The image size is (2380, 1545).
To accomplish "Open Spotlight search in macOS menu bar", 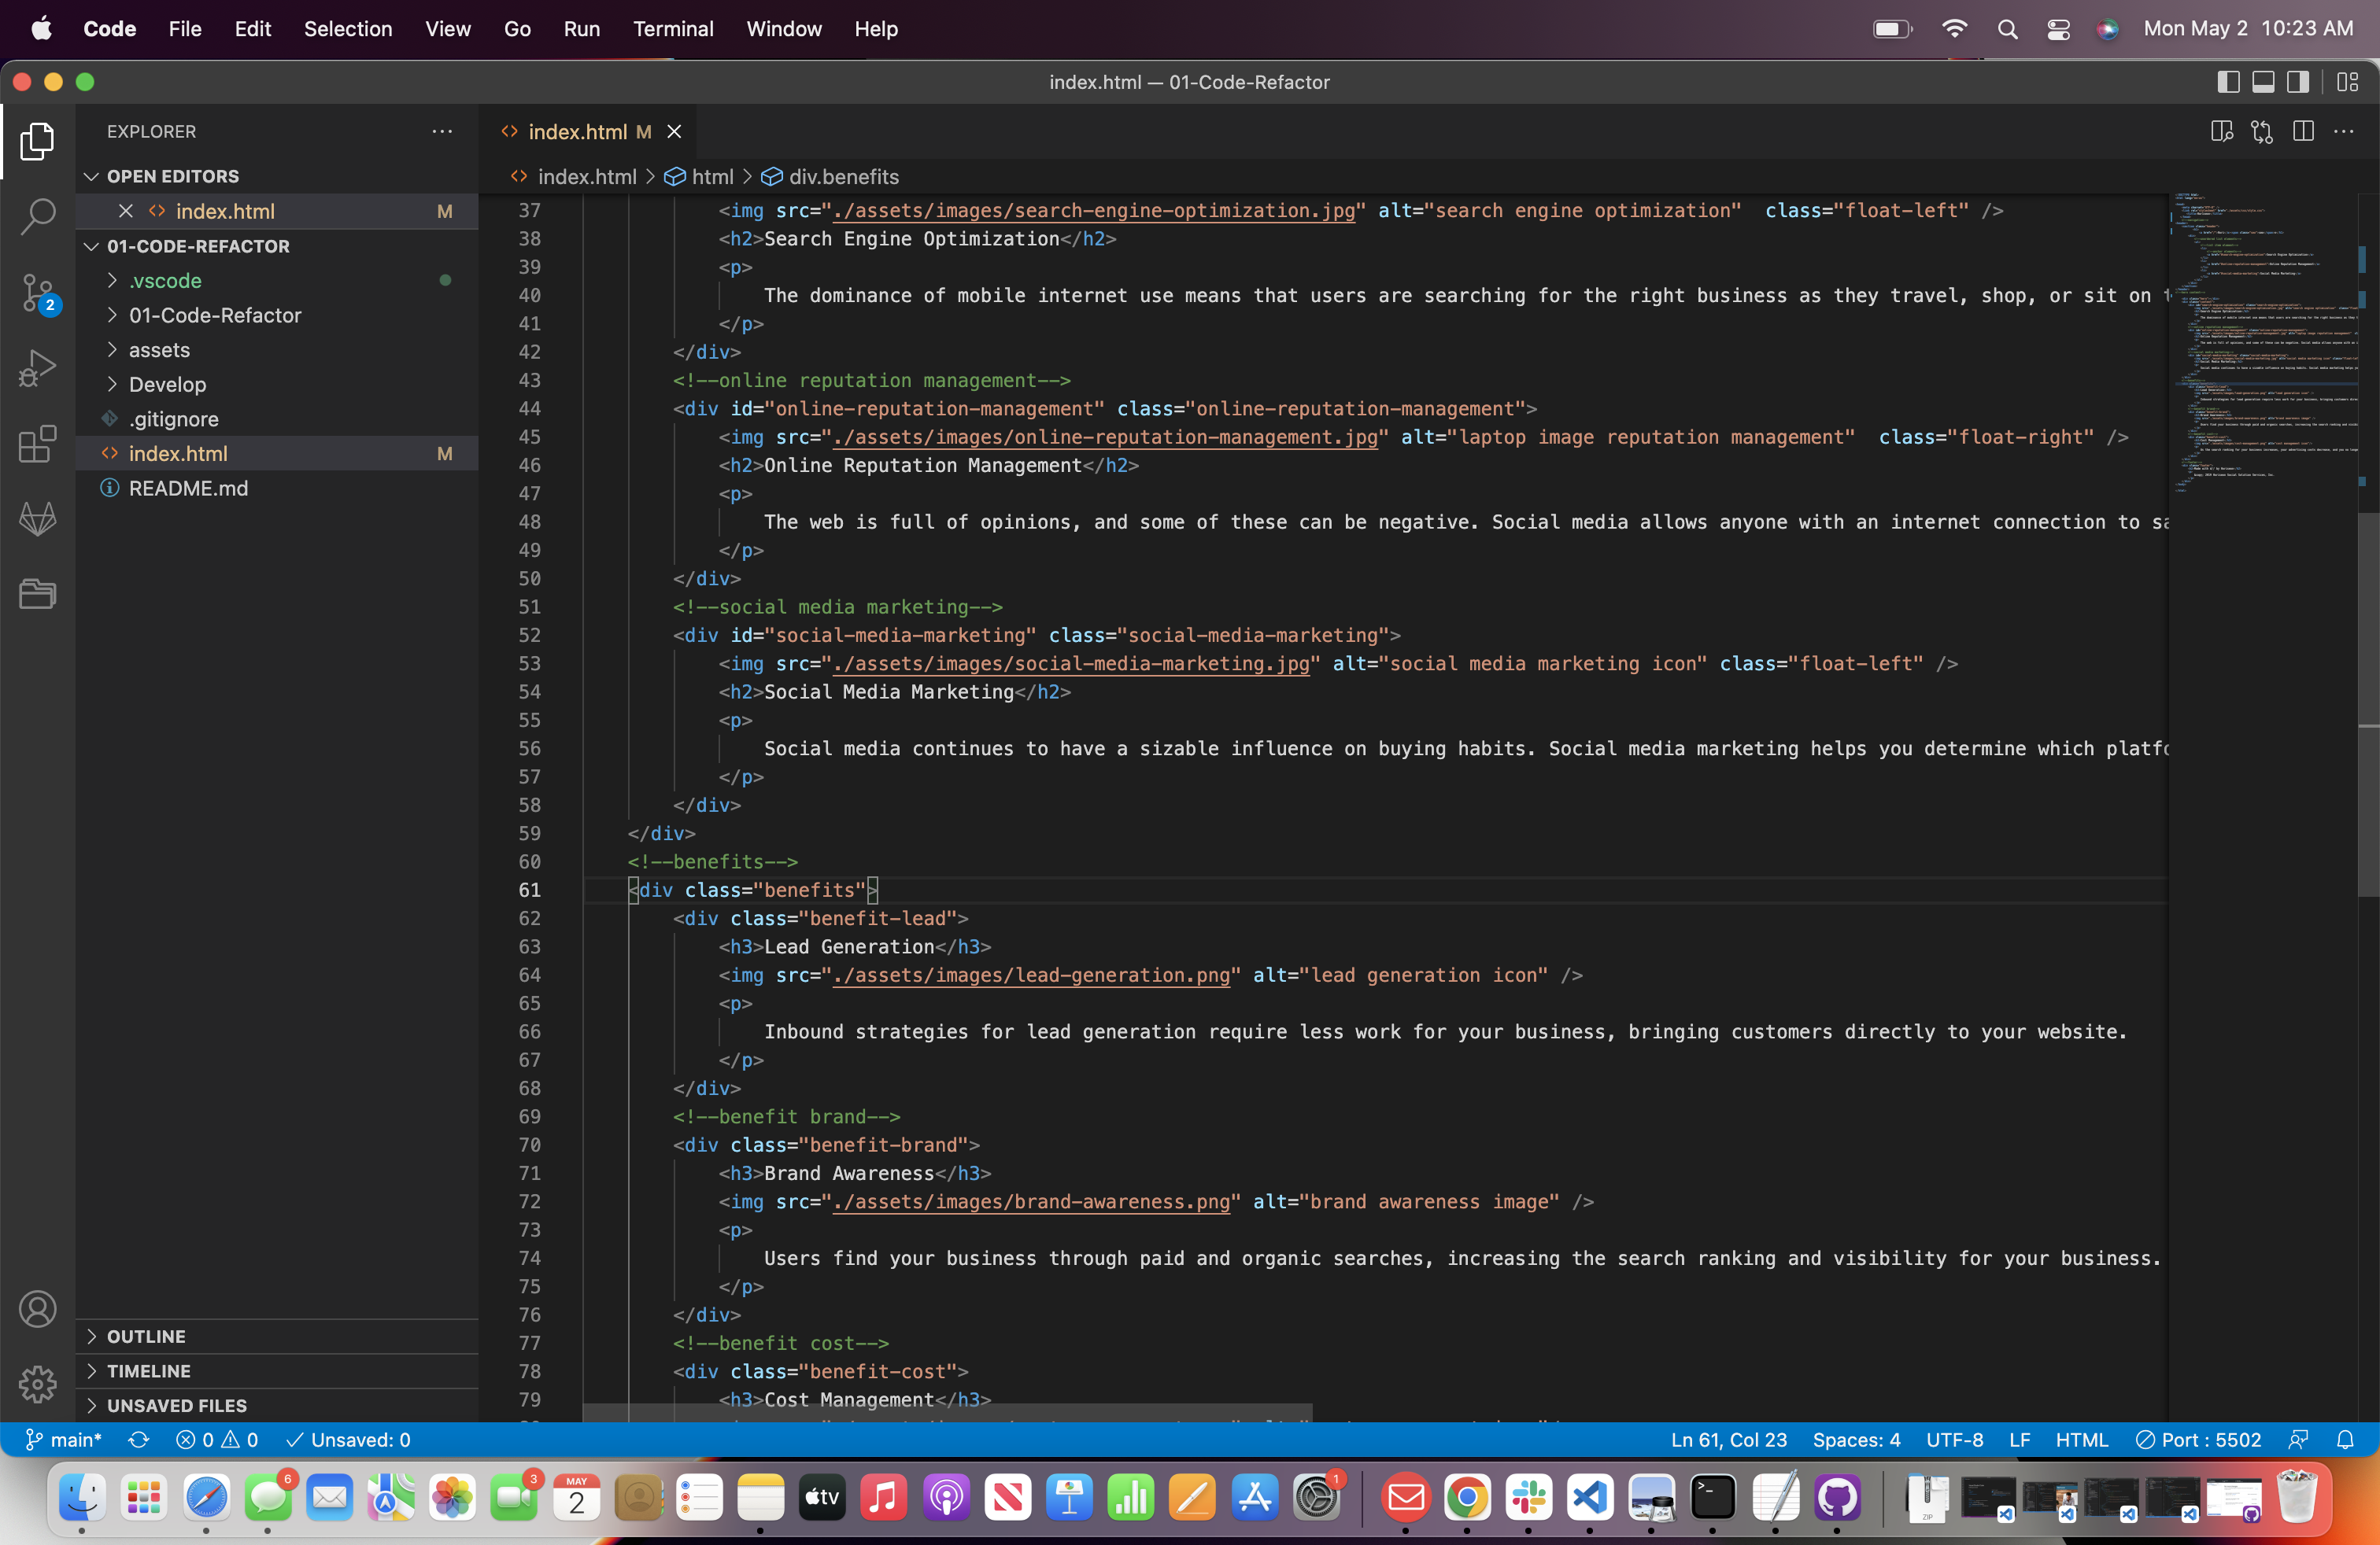I will [x=2007, y=29].
